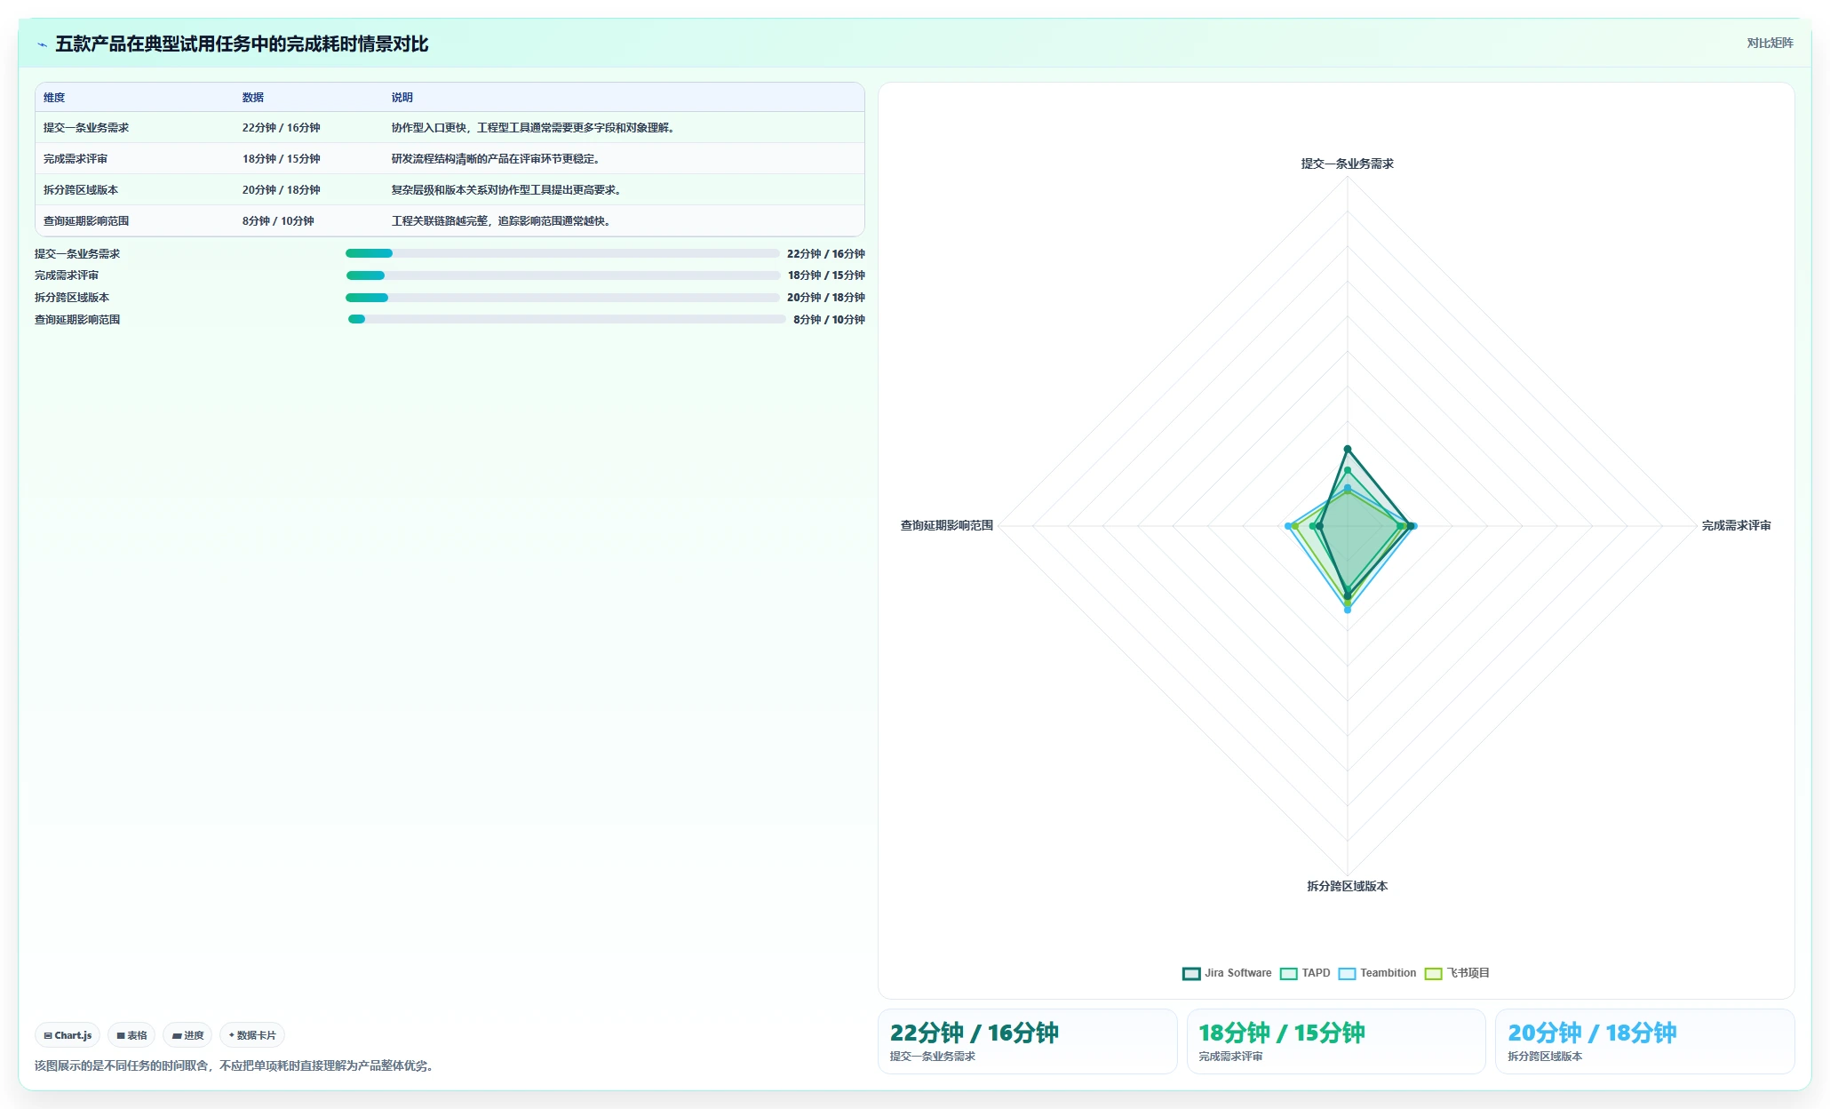Click table value 8分钟 / 10分钟
Viewport: 1830px width, 1109px height.
[x=278, y=221]
